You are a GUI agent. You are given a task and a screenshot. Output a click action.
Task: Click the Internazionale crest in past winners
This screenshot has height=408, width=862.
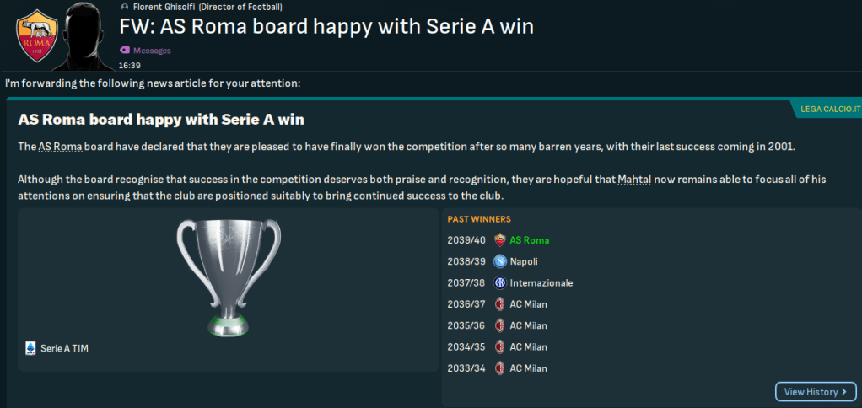[x=499, y=283]
